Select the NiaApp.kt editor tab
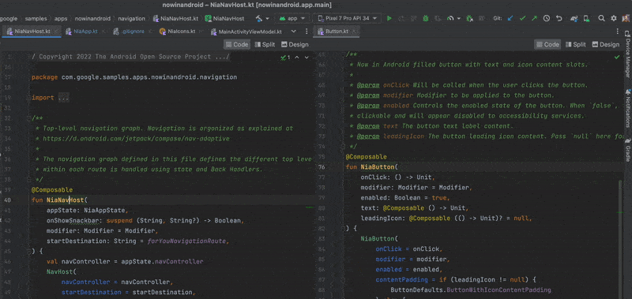The width and height of the screenshot is (632, 299). coord(85,32)
